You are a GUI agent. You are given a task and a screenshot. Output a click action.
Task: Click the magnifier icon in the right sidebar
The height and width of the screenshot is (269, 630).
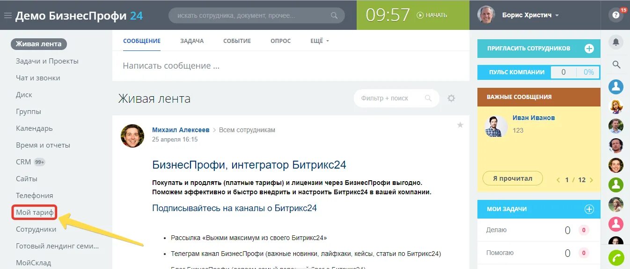(x=616, y=64)
